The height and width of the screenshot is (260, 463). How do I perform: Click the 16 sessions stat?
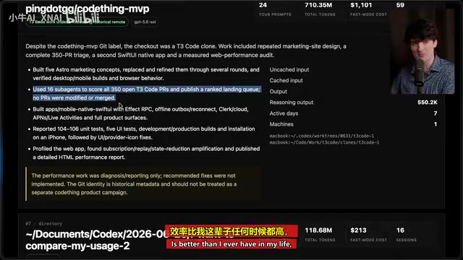(406, 234)
